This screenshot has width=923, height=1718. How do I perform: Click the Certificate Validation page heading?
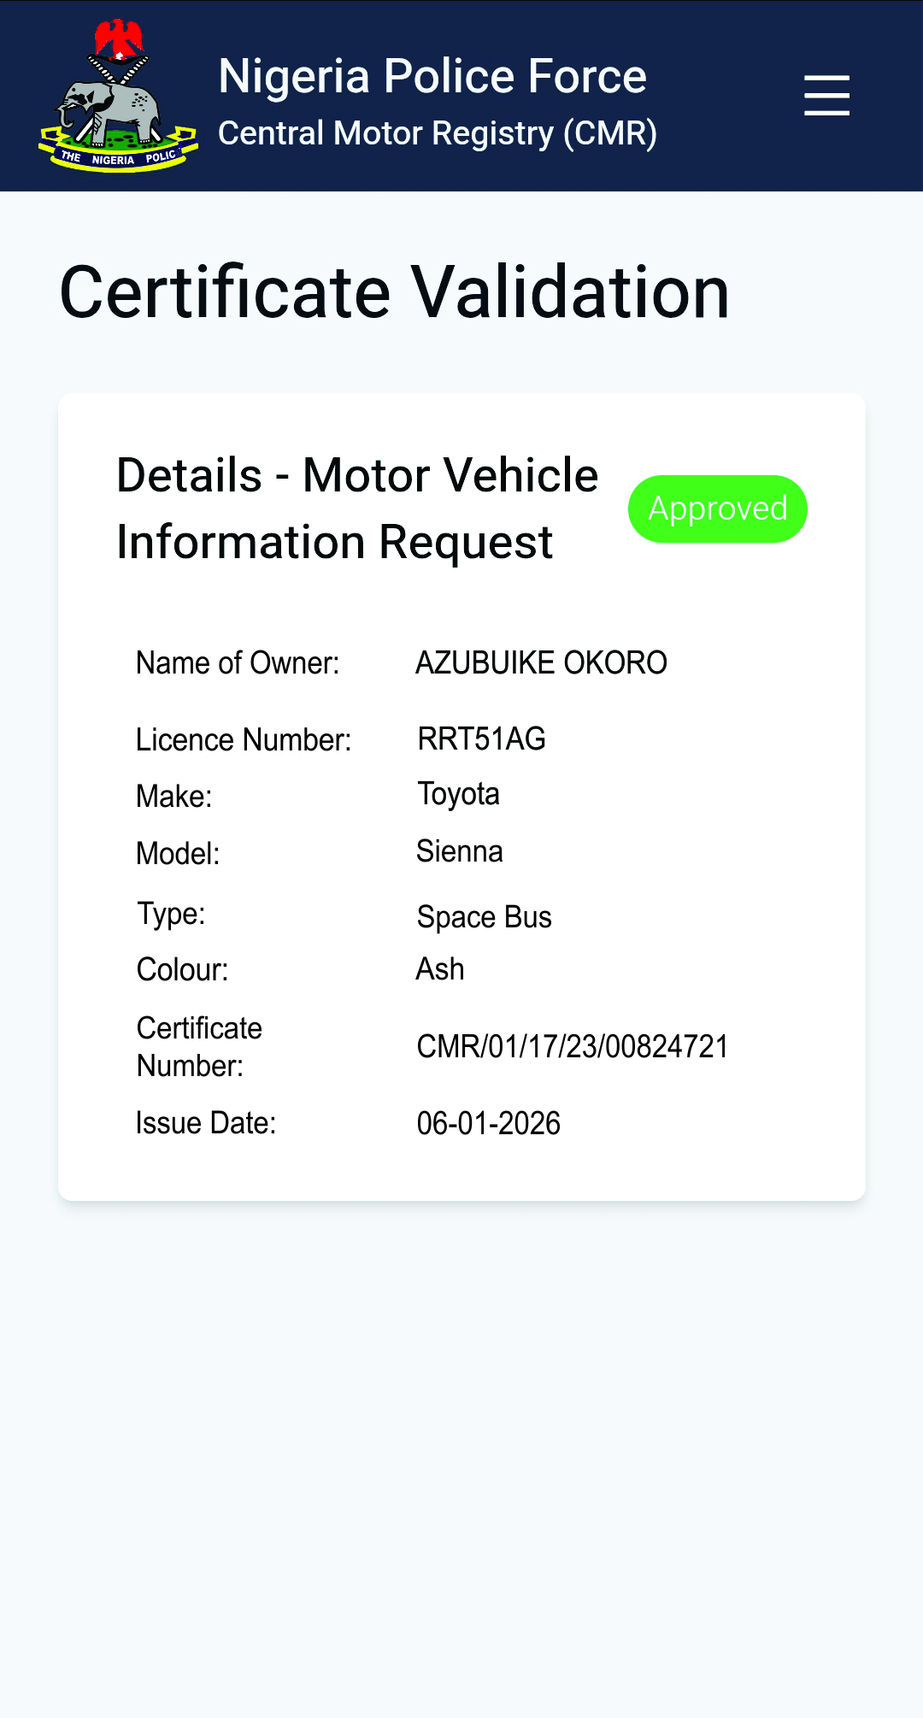point(394,292)
